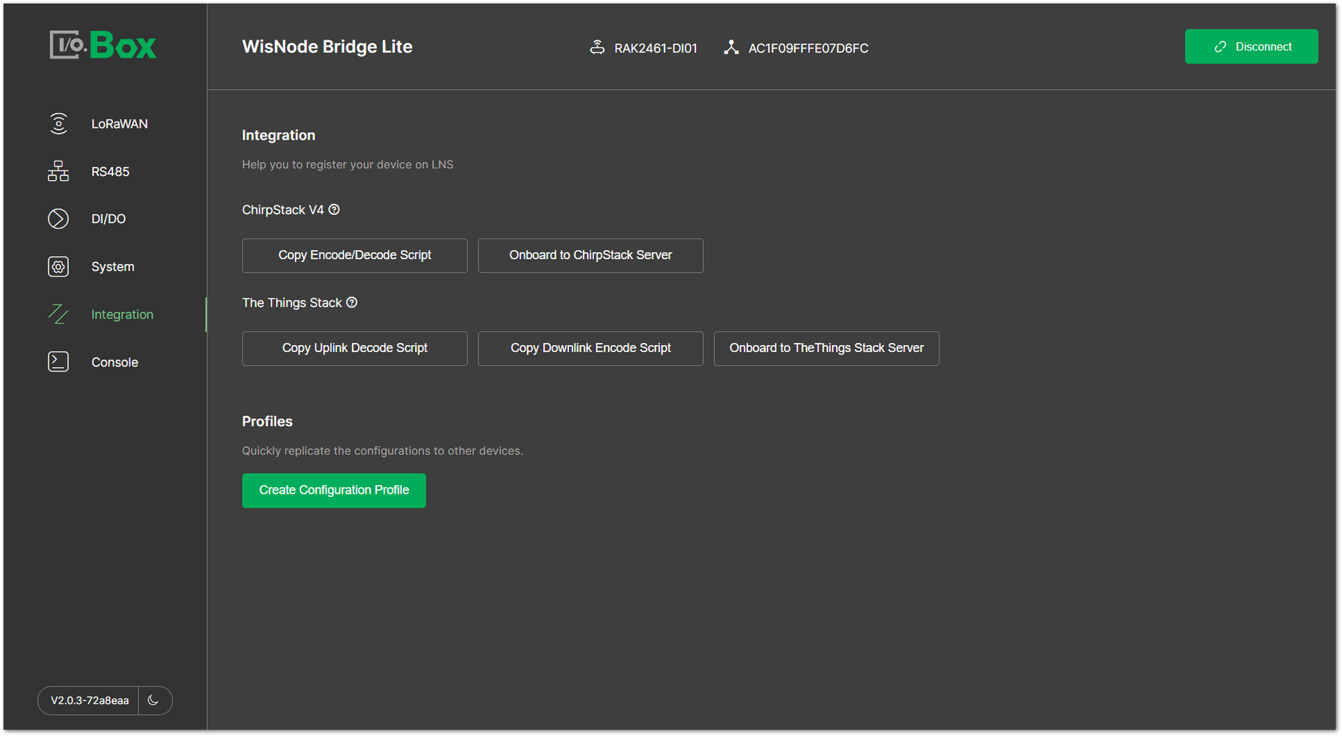Click the System gear icon
The height and width of the screenshot is (736, 1342).
[x=58, y=267]
